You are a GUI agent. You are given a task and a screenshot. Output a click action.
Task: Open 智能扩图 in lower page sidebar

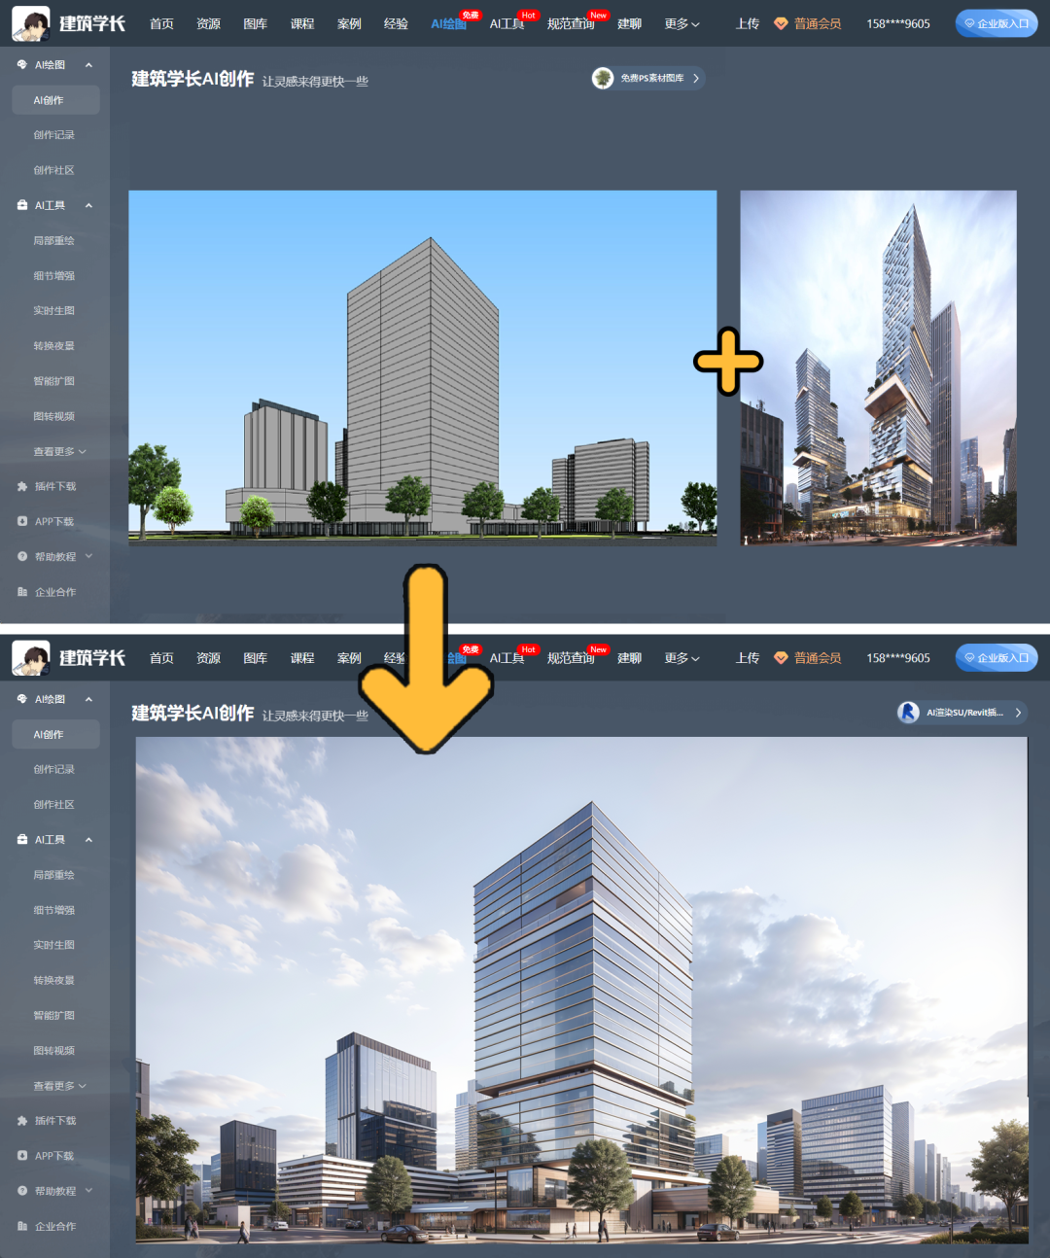click(53, 1015)
